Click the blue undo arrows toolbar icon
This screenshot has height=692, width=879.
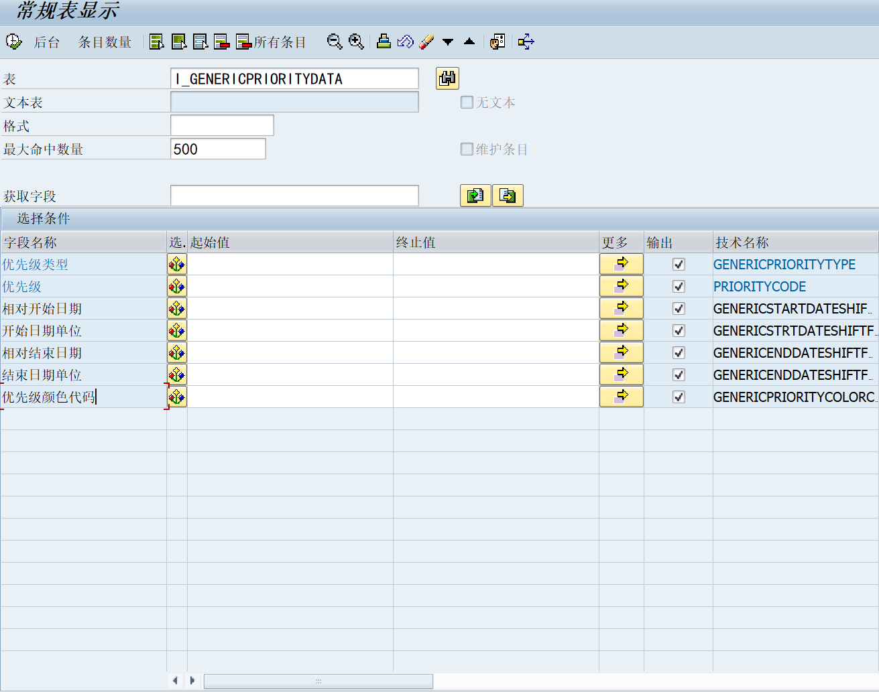pos(405,42)
